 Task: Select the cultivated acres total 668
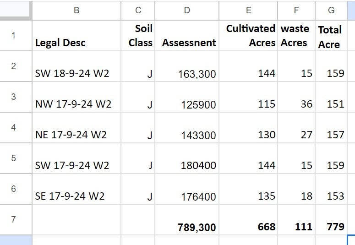coord(248,219)
